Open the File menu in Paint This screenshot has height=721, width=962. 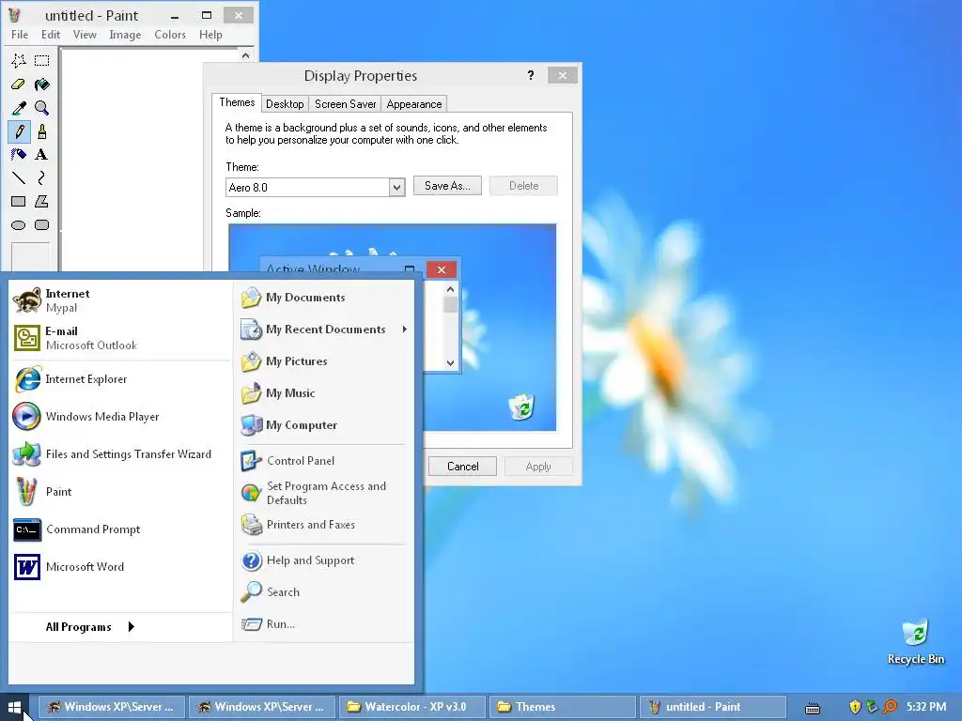[20, 35]
